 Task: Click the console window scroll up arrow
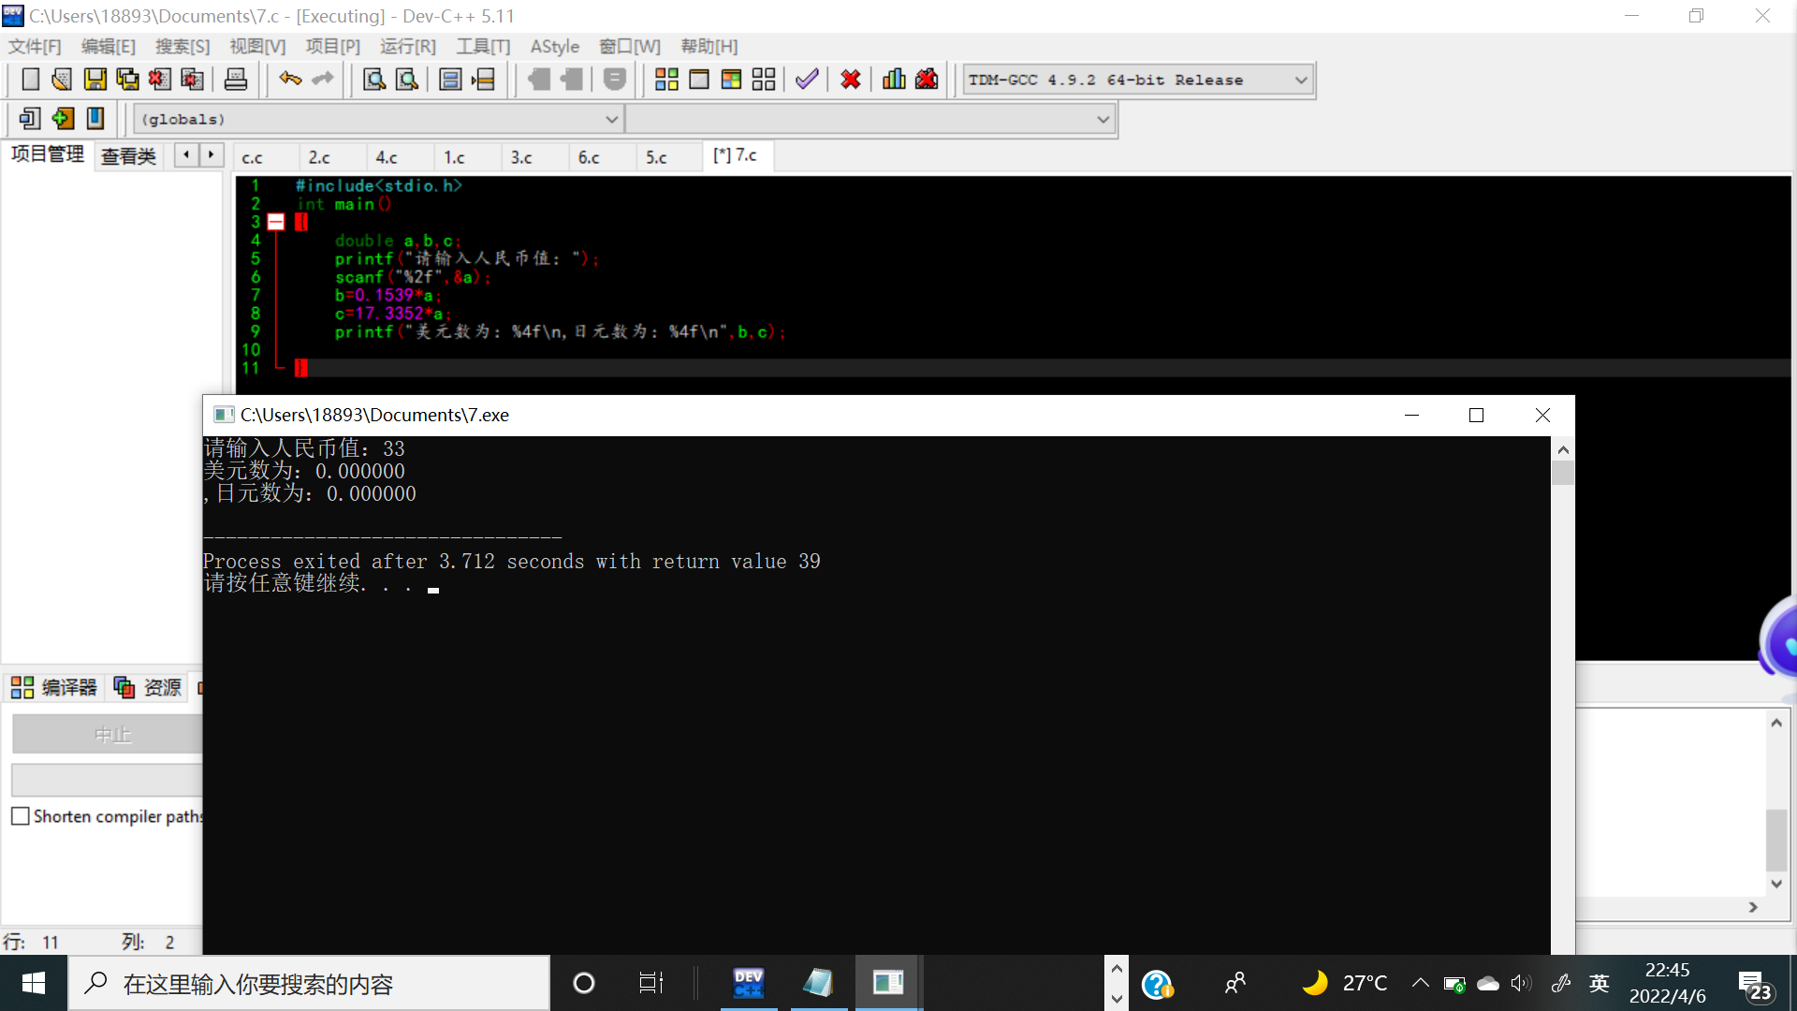point(1563,450)
